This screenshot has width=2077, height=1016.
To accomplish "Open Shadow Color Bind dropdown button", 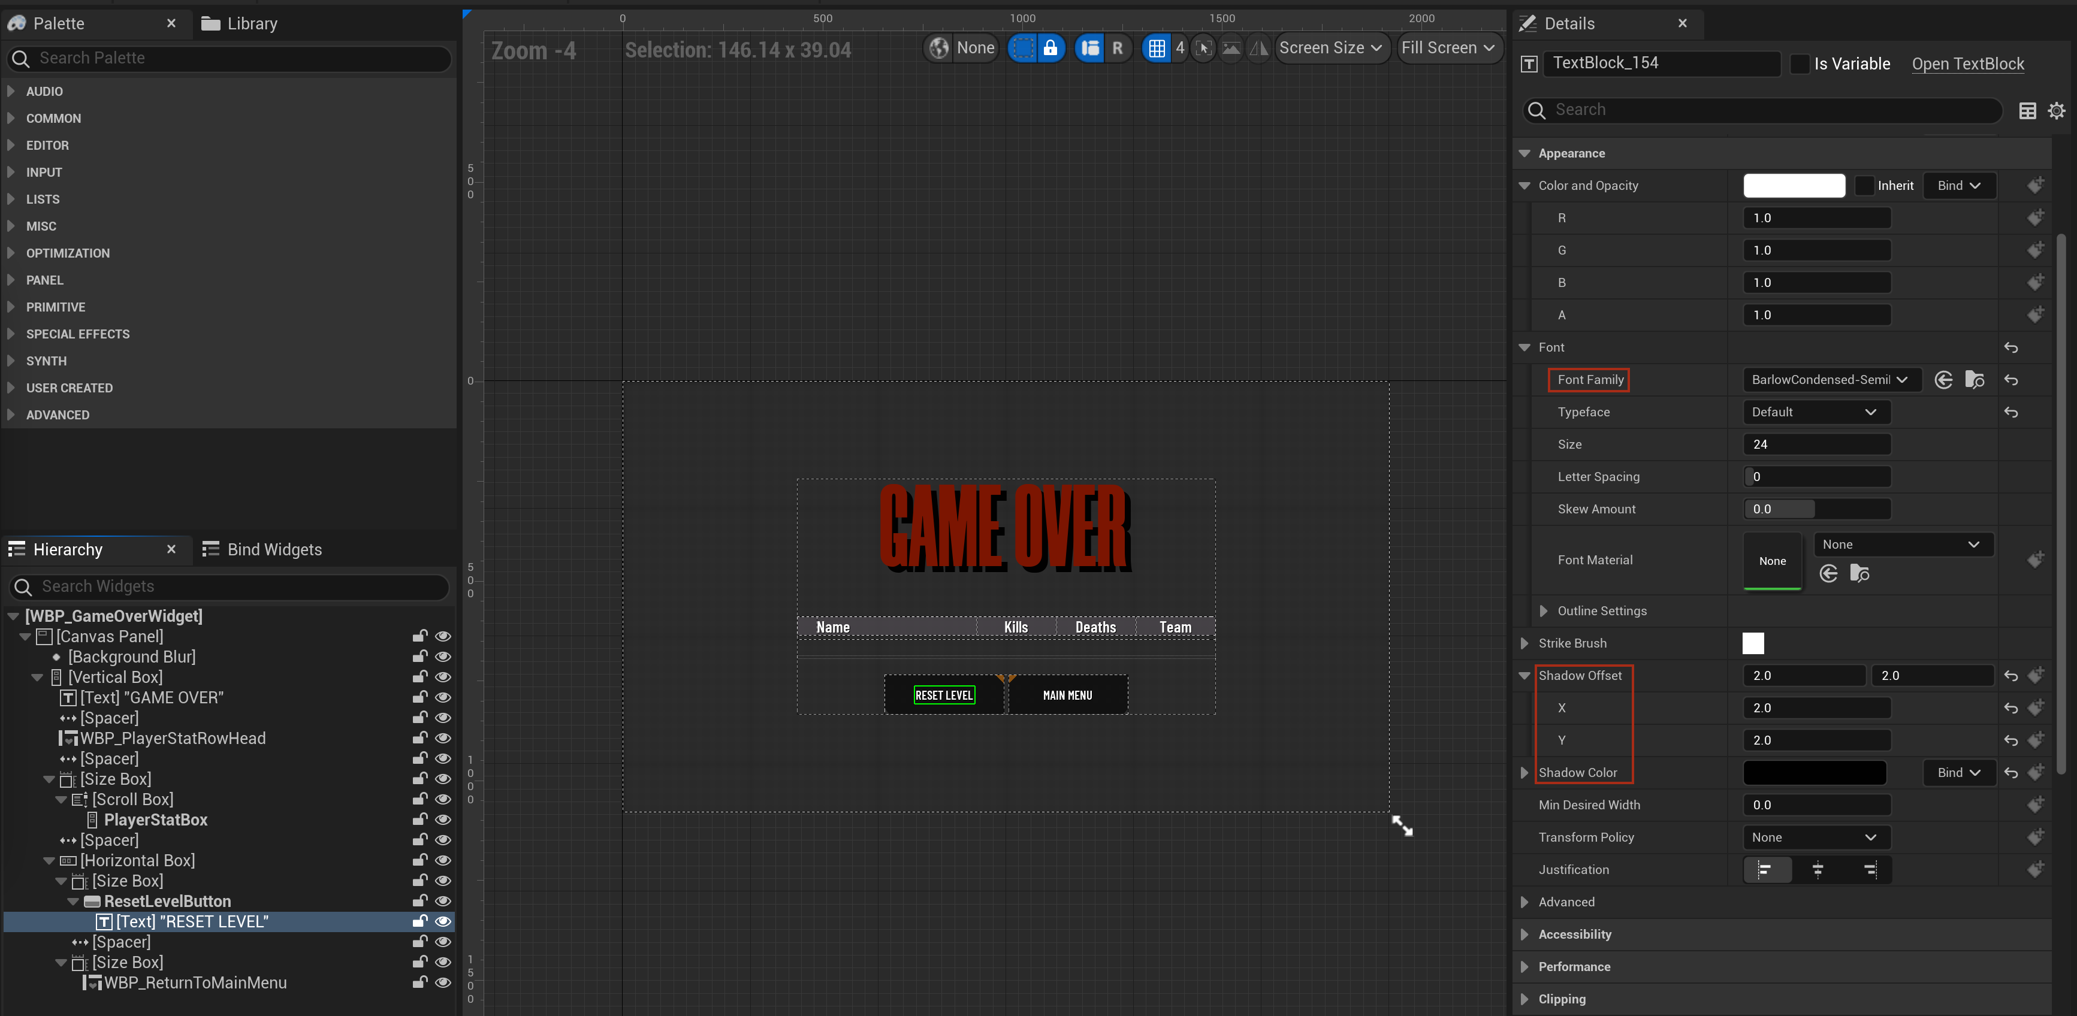I will [1960, 773].
